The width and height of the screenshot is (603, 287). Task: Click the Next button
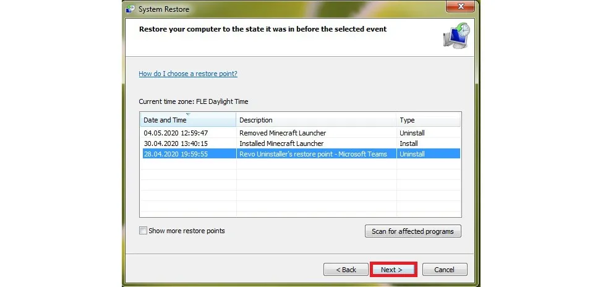(x=393, y=270)
